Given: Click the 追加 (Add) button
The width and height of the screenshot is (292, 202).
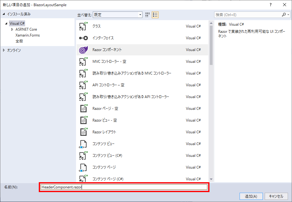Looking at the screenshot, I should click(251, 196).
